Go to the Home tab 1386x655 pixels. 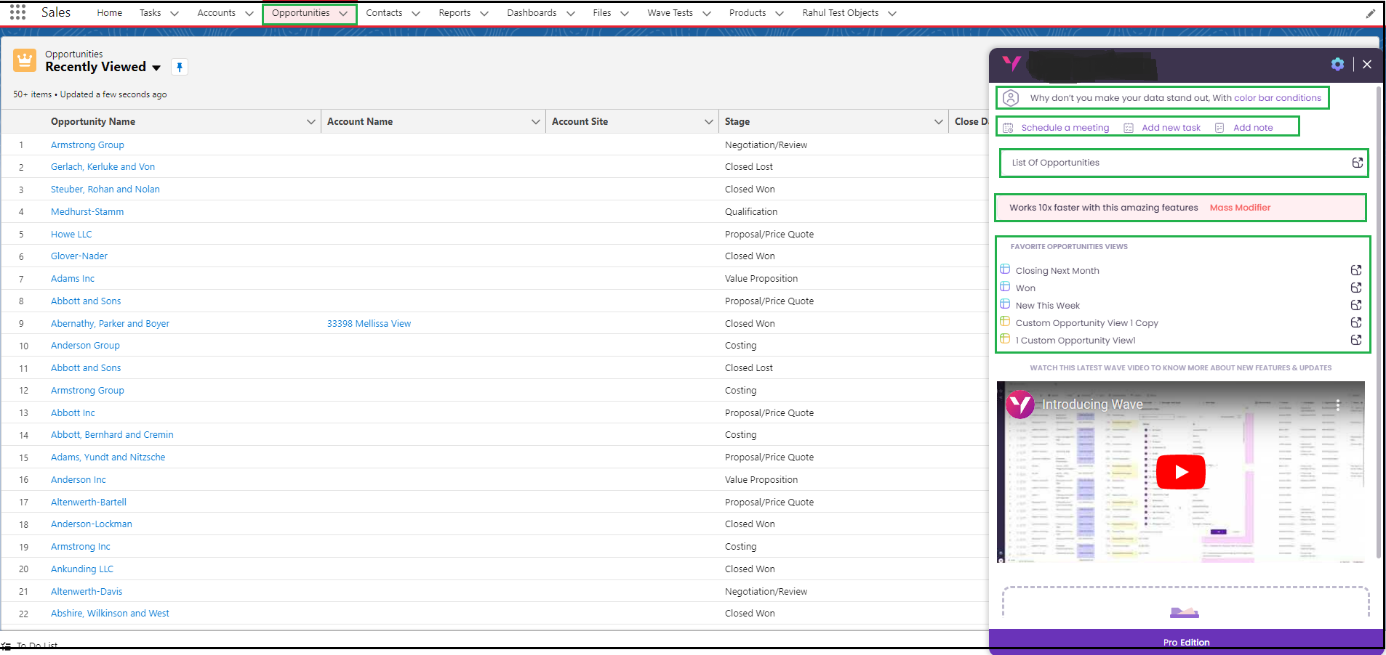pos(110,13)
